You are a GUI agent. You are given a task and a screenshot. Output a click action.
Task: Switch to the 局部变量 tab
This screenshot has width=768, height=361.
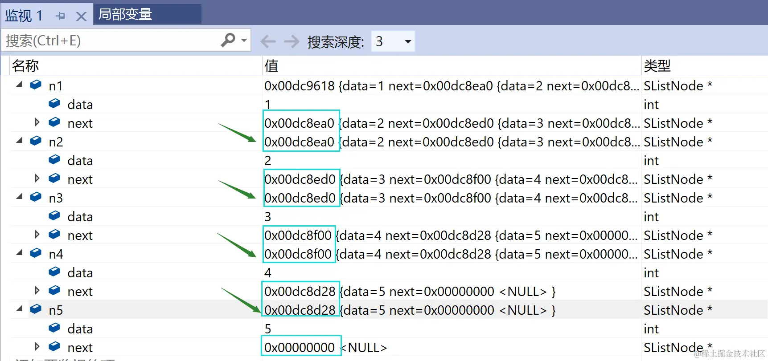pyautogui.click(x=147, y=14)
